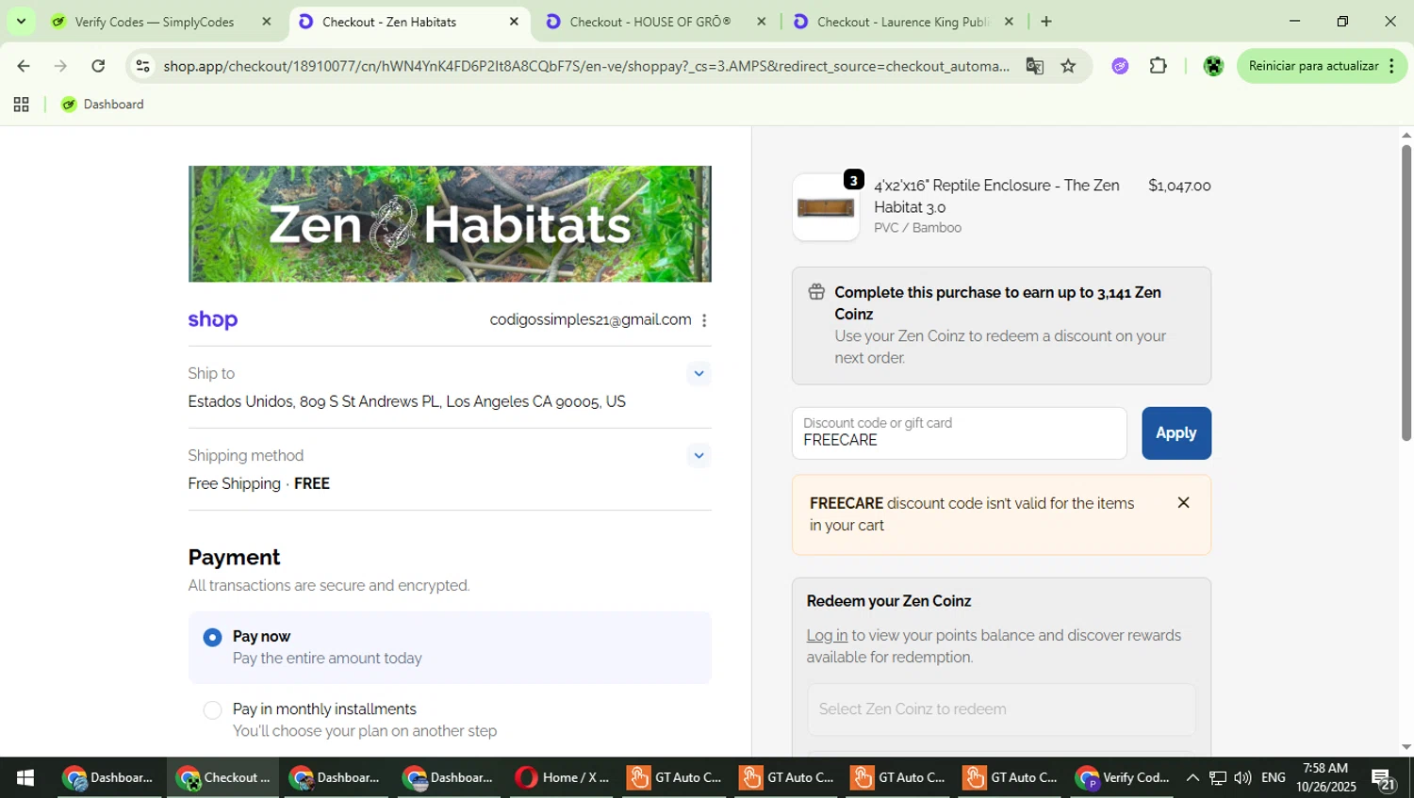The width and height of the screenshot is (1414, 798).
Task: Open first Dashboar... Chrome taskbar window
Action: click(109, 778)
